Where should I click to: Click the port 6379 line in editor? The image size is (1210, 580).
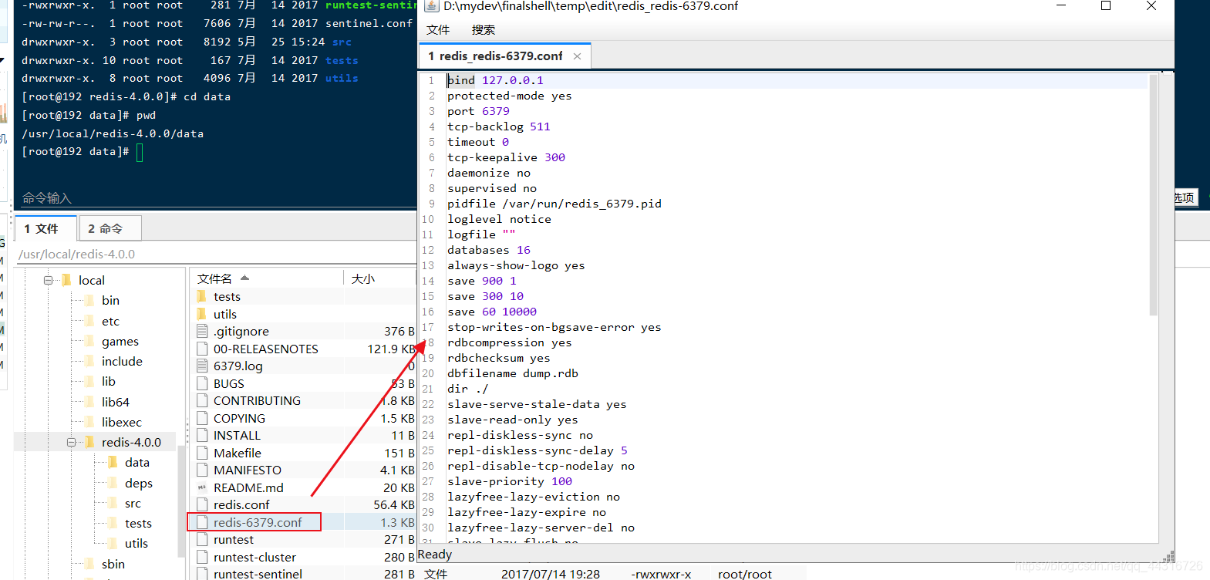478,111
